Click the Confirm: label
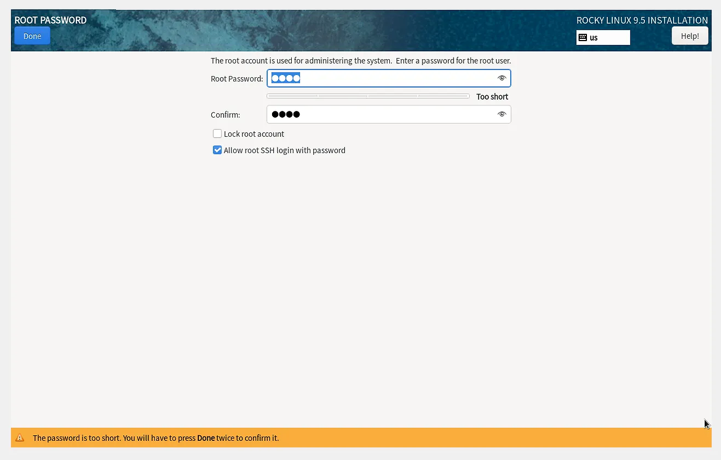Image resolution: width=721 pixels, height=460 pixels. [225, 115]
